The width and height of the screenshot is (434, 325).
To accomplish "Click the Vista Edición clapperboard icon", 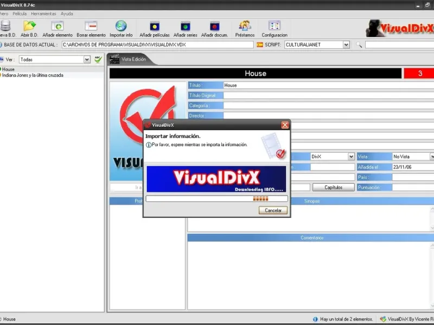I will click(114, 59).
